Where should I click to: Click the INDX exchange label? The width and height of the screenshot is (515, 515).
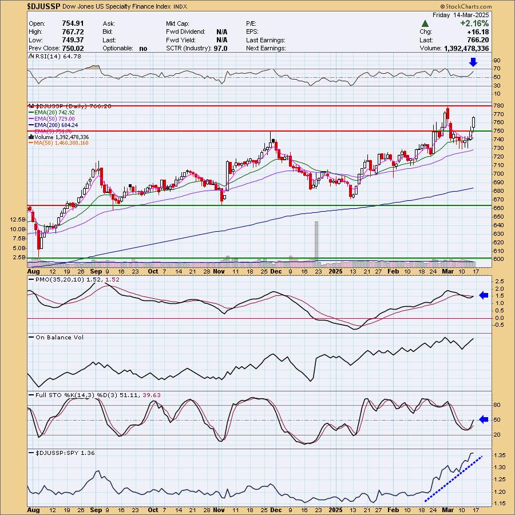tap(180, 6)
